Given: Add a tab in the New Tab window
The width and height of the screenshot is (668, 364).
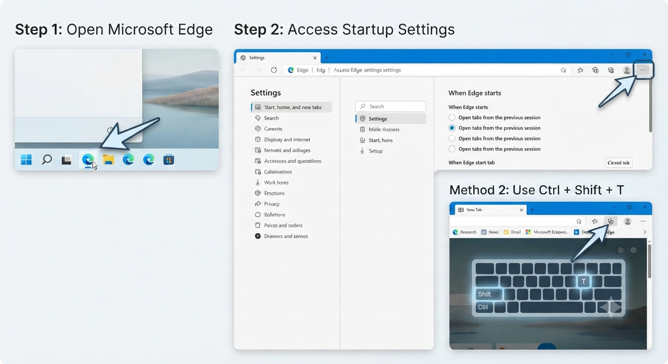Looking at the screenshot, I should pos(532,209).
